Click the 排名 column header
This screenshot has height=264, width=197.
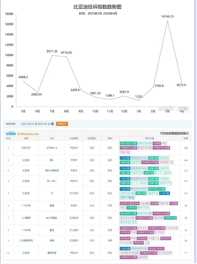coord(8,138)
